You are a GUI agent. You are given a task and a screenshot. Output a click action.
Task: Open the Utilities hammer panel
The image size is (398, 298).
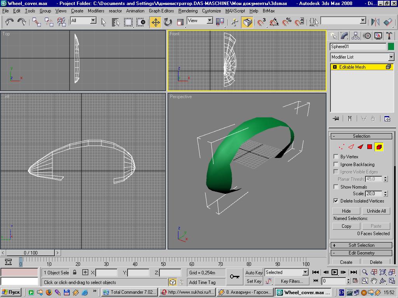pyautogui.click(x=389, y=36)
